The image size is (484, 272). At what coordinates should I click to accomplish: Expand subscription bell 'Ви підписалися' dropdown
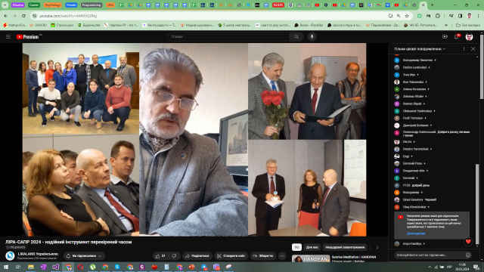coord(84,256)
